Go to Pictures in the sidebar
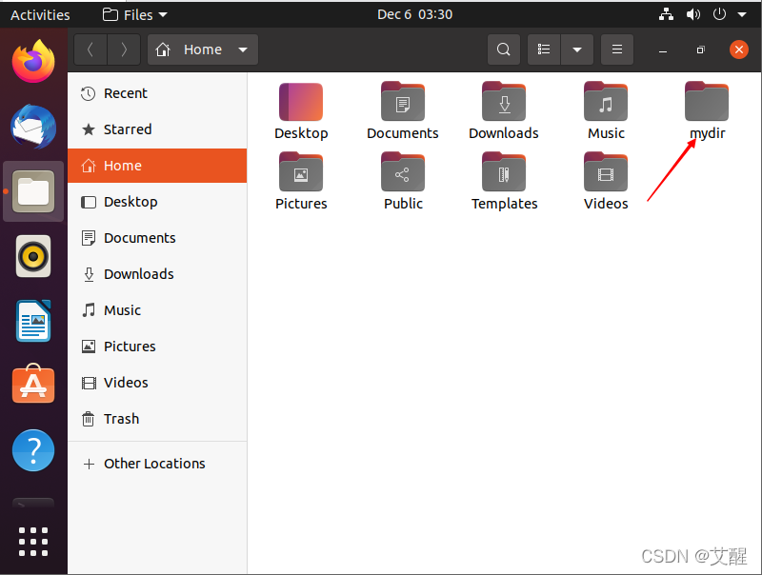The height and width of the screenshot is (575, 762). [157, 347]
